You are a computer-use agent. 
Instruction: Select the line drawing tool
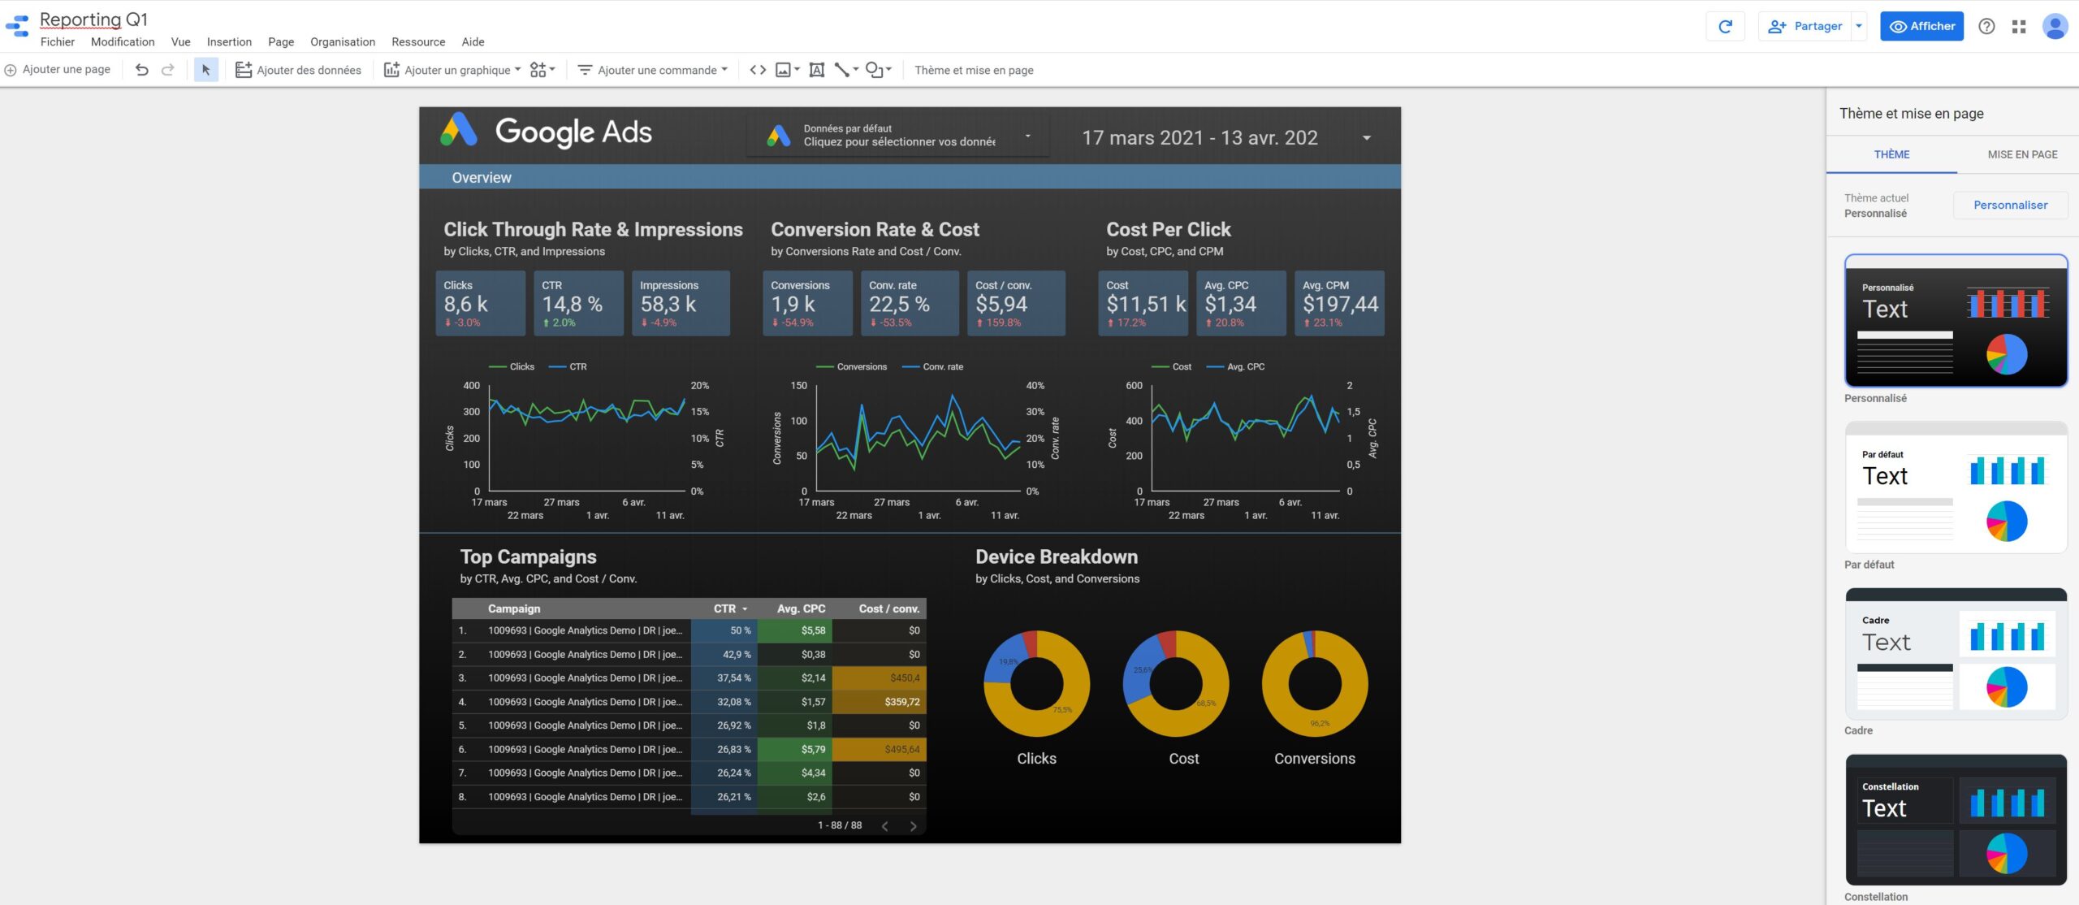tap(843, 70)
